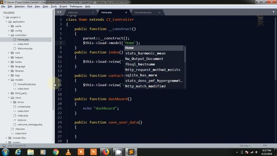Choose 'http_match_modified' autocomplete suggestion
This screenshot has height=156, width=277.
[154, 86]
